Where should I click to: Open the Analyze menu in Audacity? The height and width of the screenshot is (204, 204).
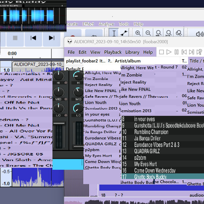pos(106,24)
